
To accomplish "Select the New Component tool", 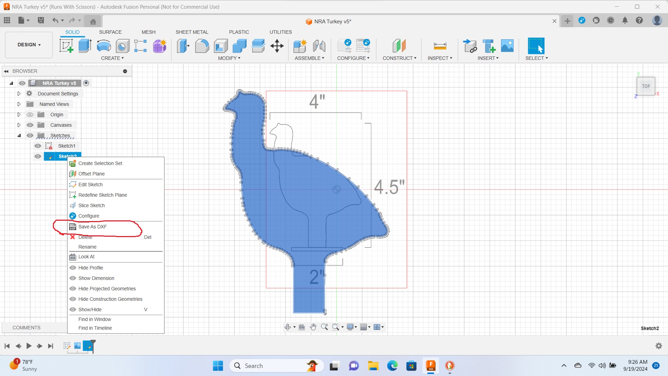I will coord(300,46).
